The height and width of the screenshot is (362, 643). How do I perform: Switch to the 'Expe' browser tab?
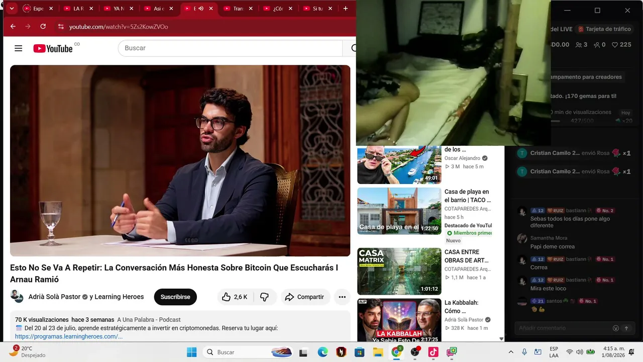(x=38, y=9)
